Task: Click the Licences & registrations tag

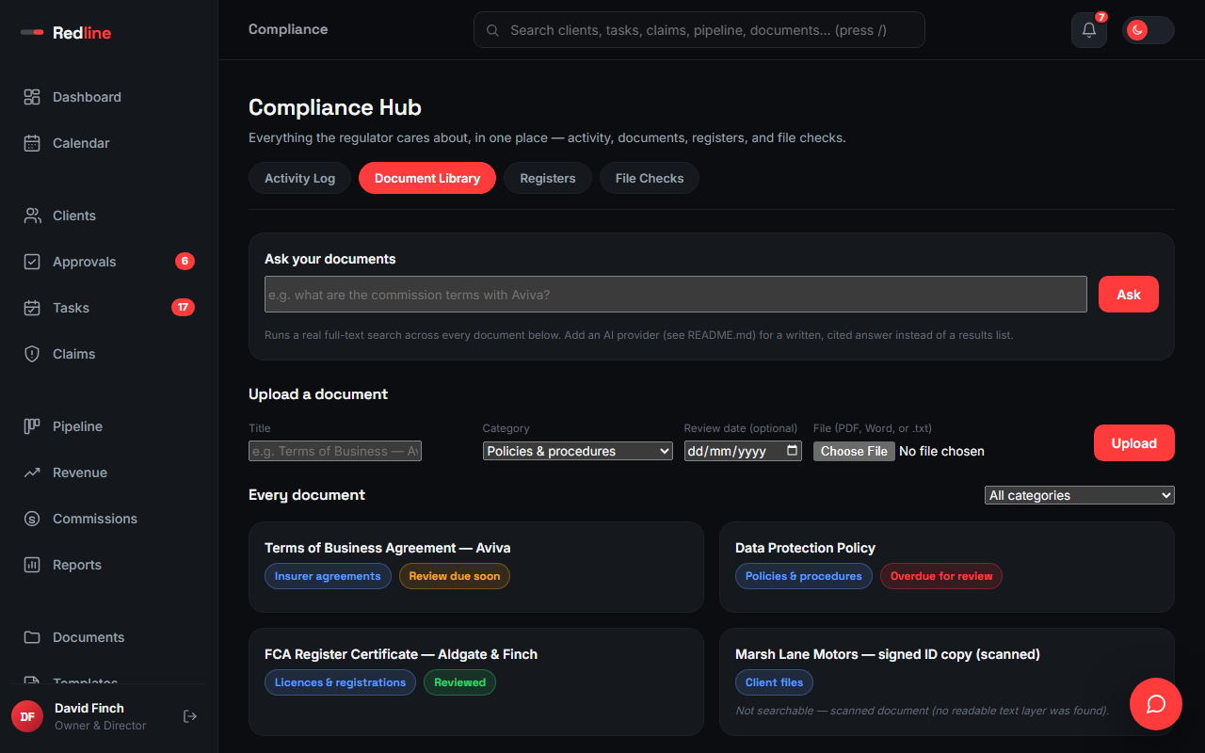Action: click(x=340, y=682)
